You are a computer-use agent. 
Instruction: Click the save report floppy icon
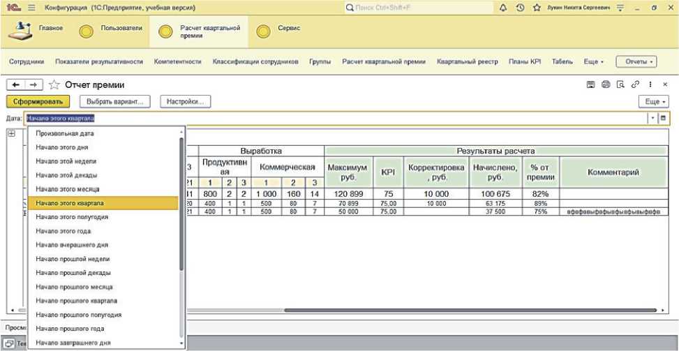(x=590, y=84)
